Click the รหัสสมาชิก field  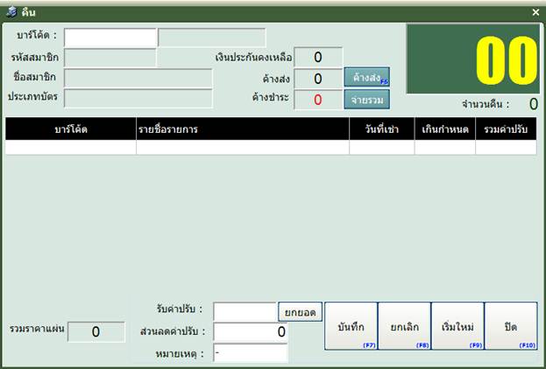[110, 58]
